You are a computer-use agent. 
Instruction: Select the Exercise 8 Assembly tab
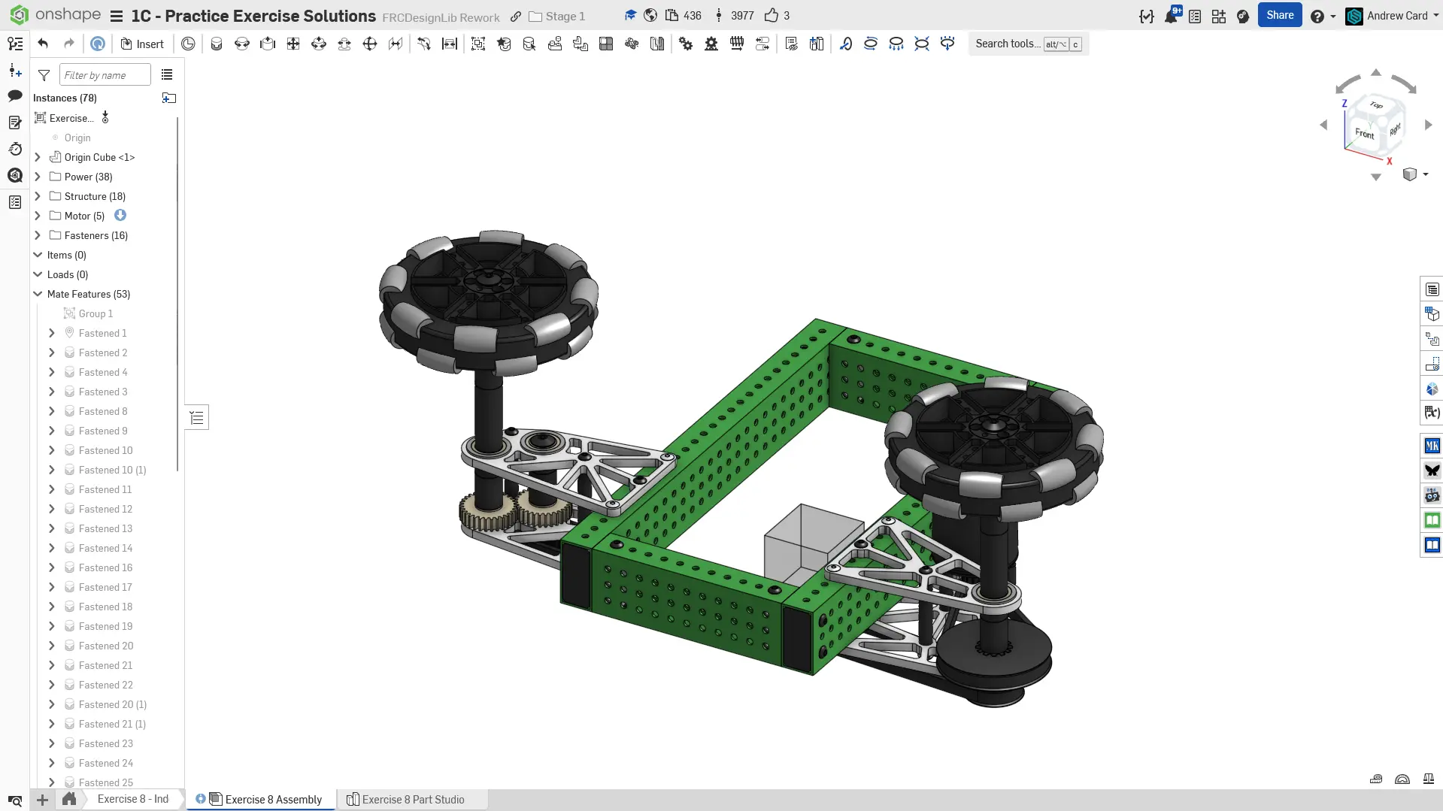click(273, 800)
